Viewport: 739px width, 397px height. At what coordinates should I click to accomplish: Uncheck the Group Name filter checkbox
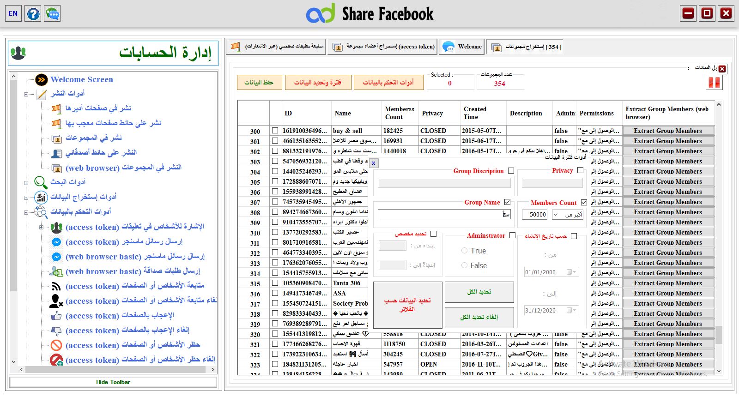click(508, 202)
